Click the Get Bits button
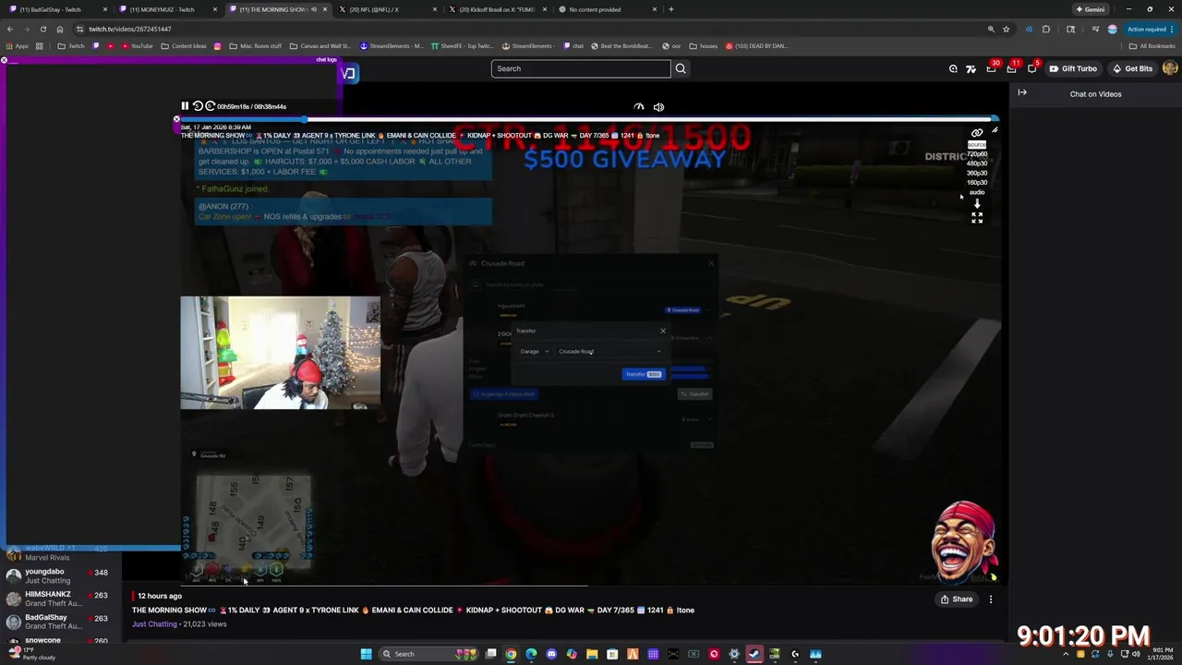 1132,68
